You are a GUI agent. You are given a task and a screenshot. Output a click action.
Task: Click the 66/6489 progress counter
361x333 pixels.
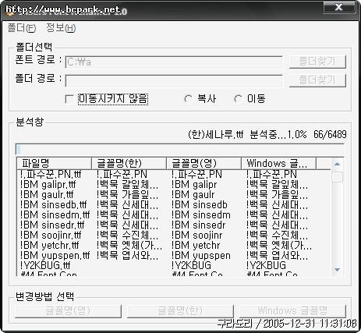330,134
